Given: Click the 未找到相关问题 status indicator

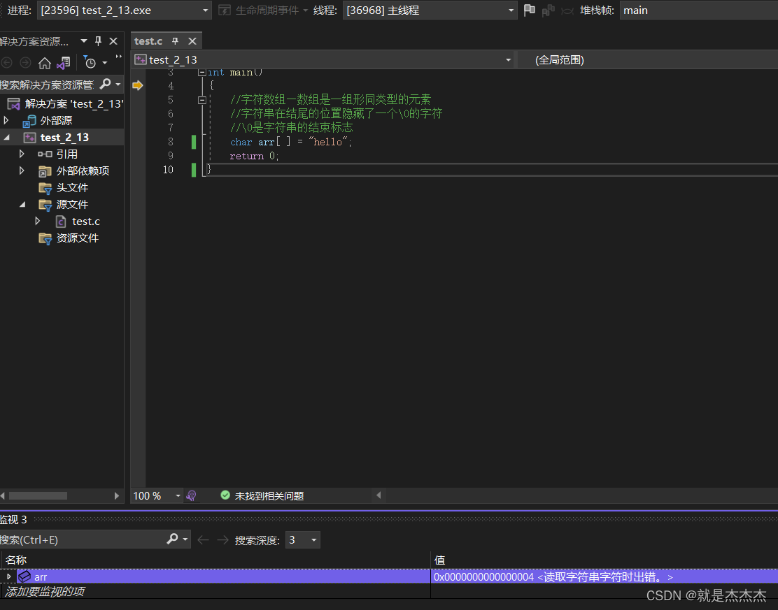Looking at the screenshot, I should pos(262,496).
